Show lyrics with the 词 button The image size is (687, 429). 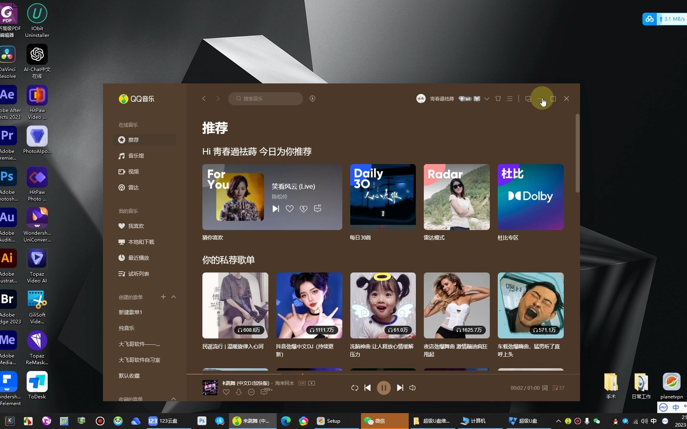coord(545,388)
